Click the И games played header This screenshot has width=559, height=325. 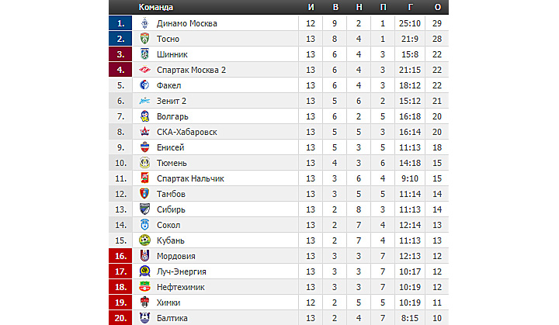click(311, 7)
